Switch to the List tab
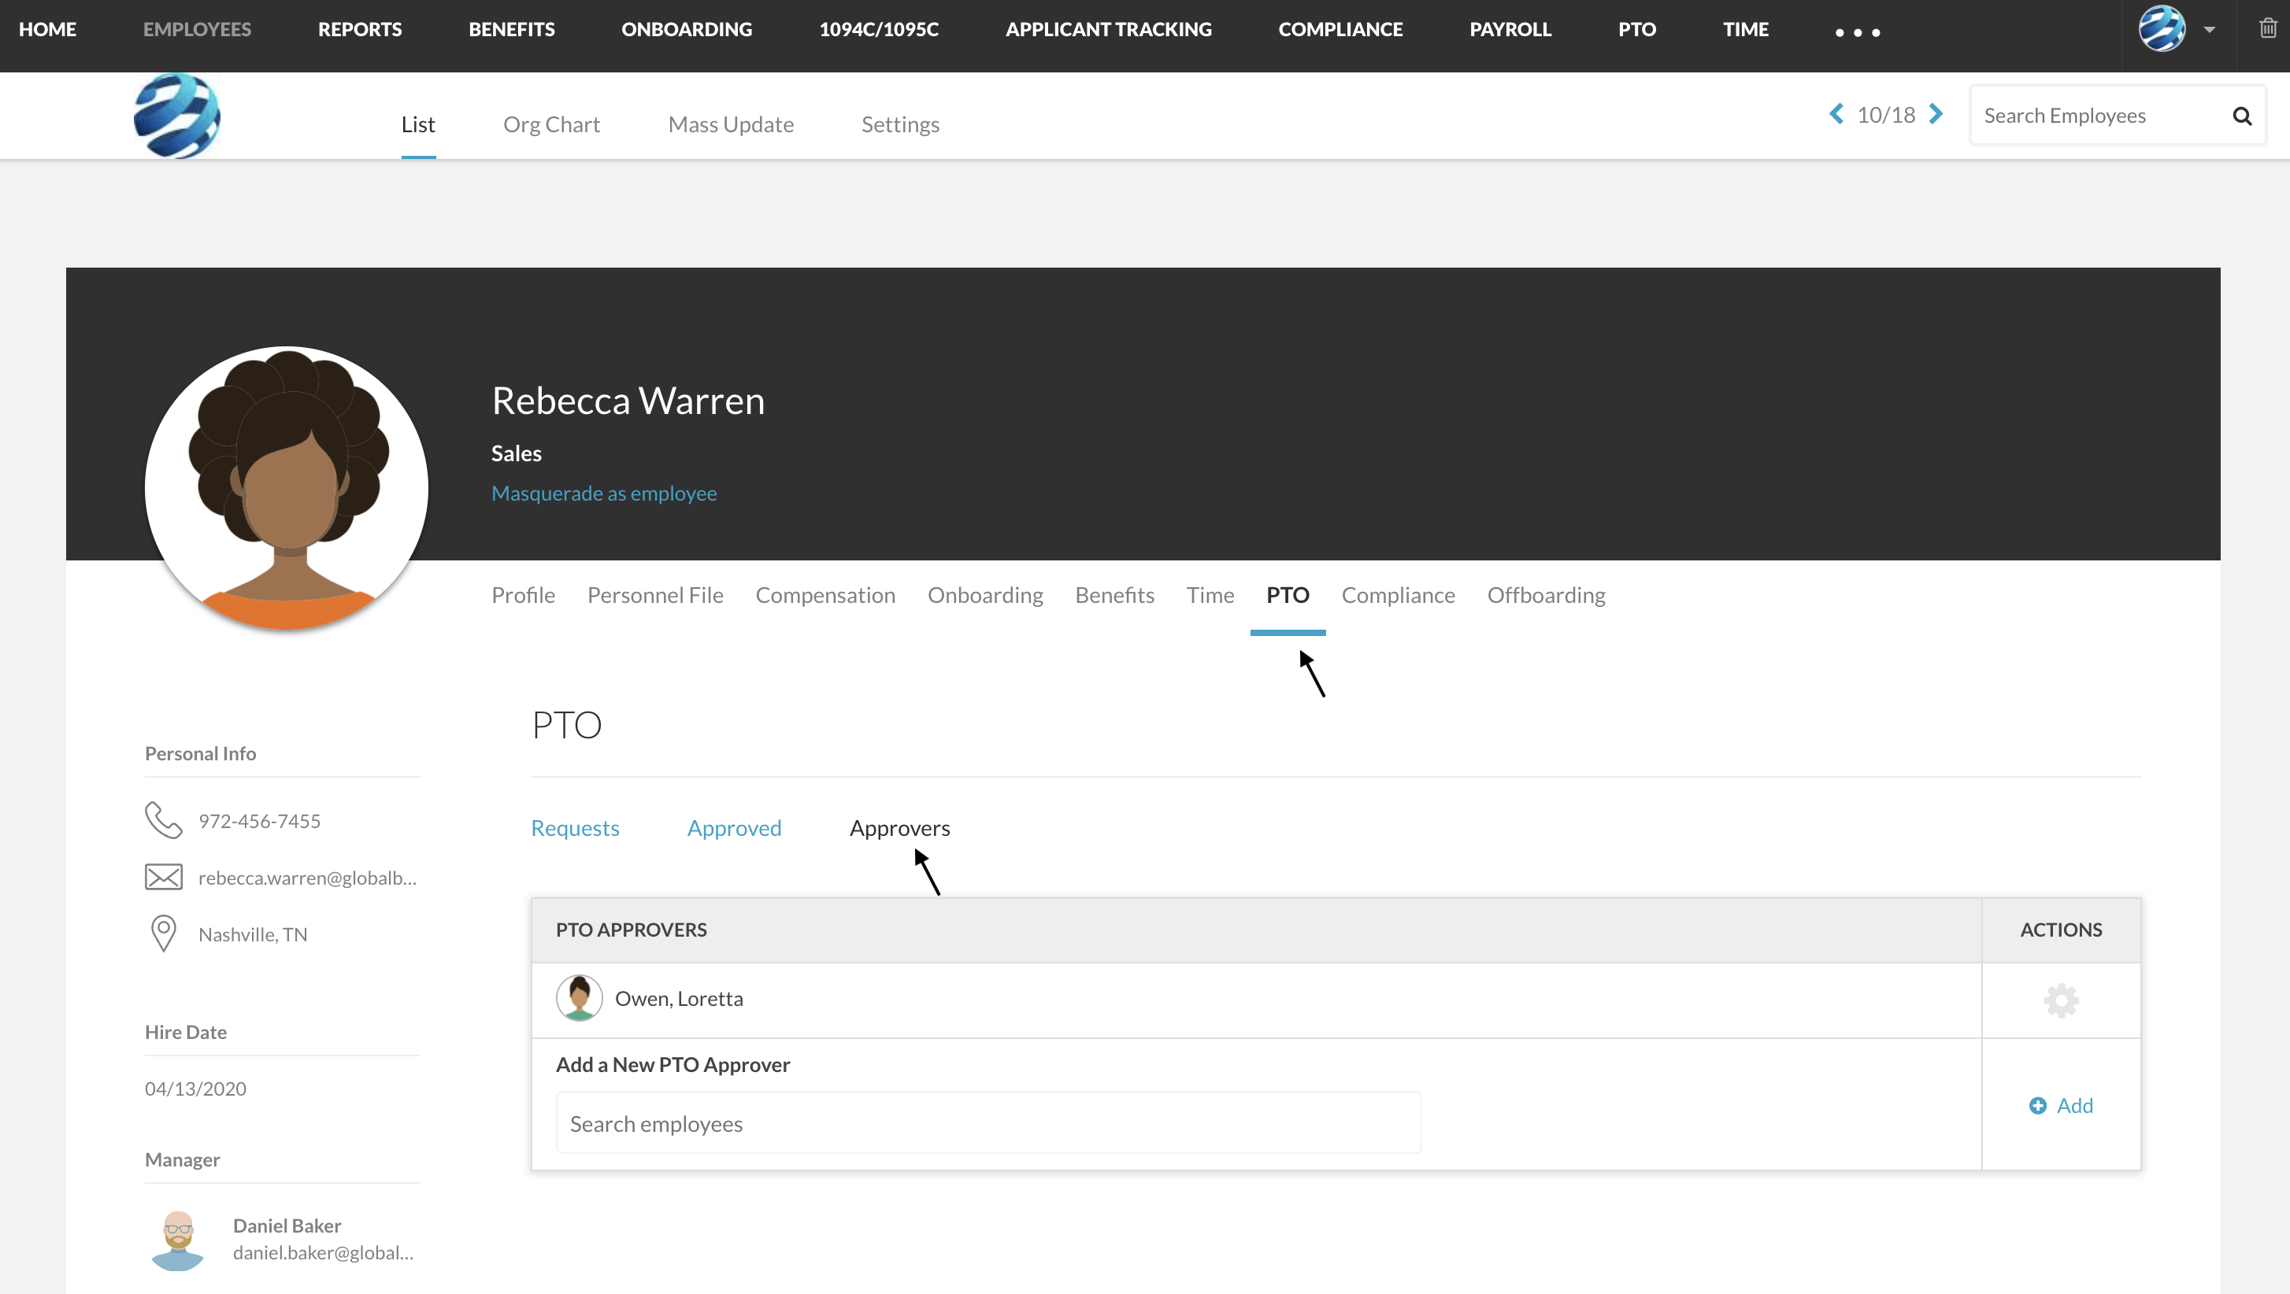Viewport: 2290px width, 1294px height. 418,124
